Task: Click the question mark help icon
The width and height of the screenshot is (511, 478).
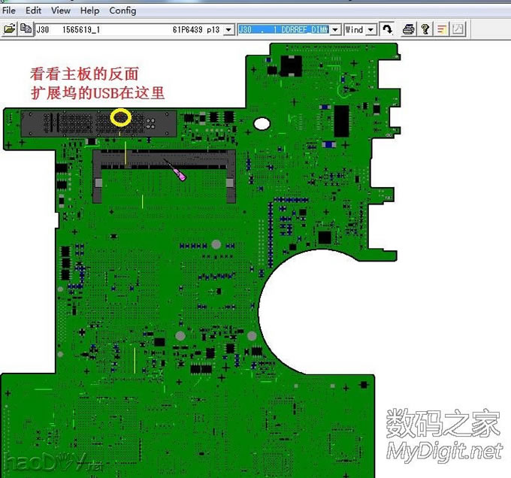Action: click(425, 29)
